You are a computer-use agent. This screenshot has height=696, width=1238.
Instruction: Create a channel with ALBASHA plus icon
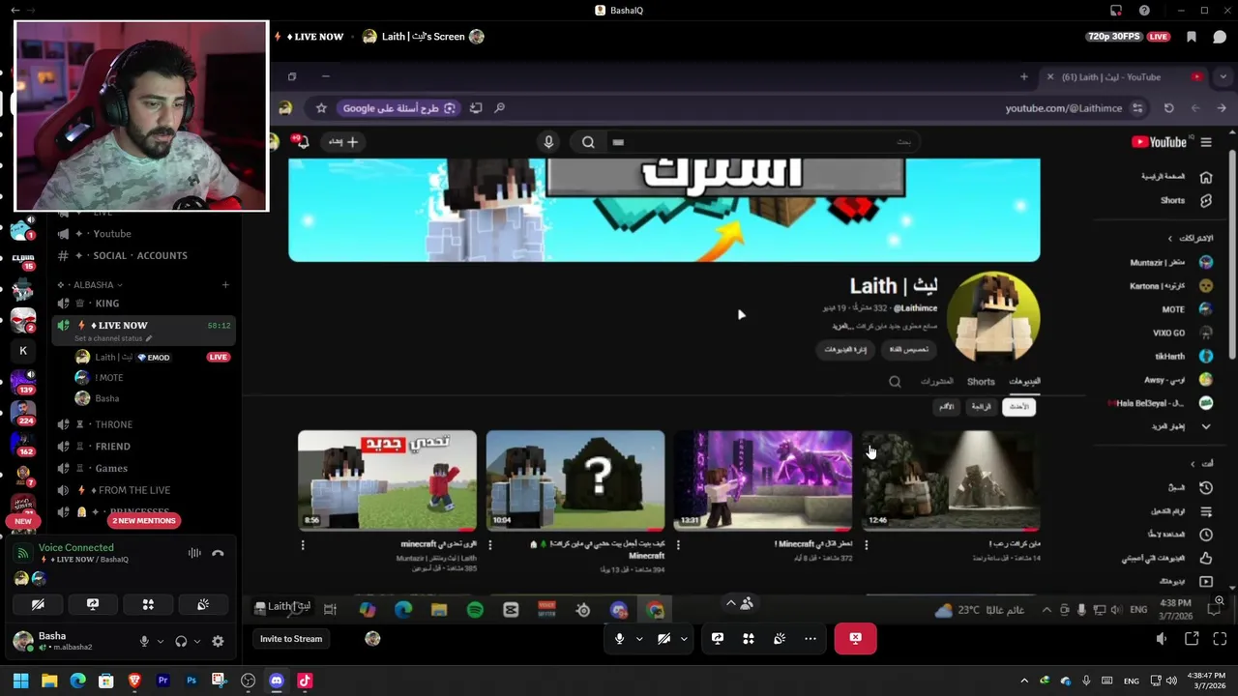pos(225,284)
